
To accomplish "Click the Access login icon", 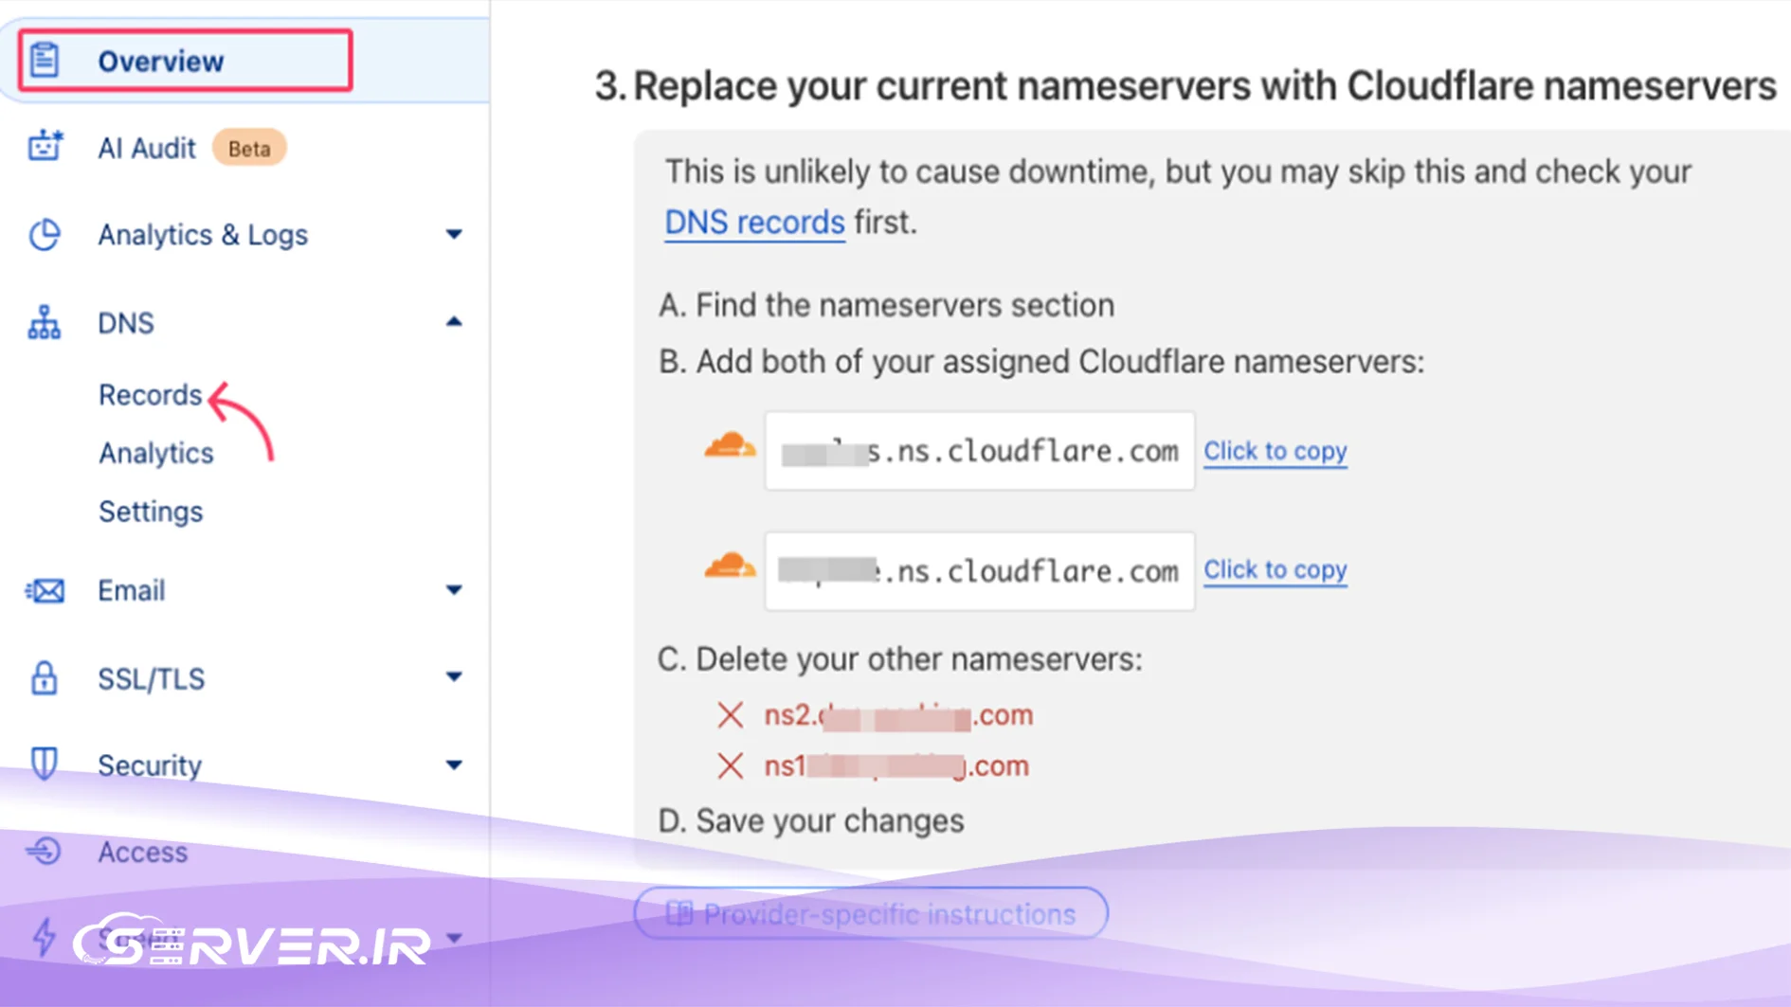I will pyautogui.click(x=44, y=852).
